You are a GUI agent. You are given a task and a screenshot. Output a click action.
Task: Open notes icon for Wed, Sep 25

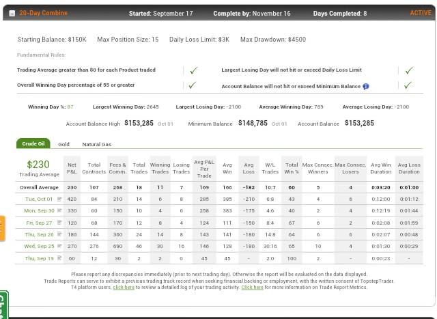coord(59,246)
